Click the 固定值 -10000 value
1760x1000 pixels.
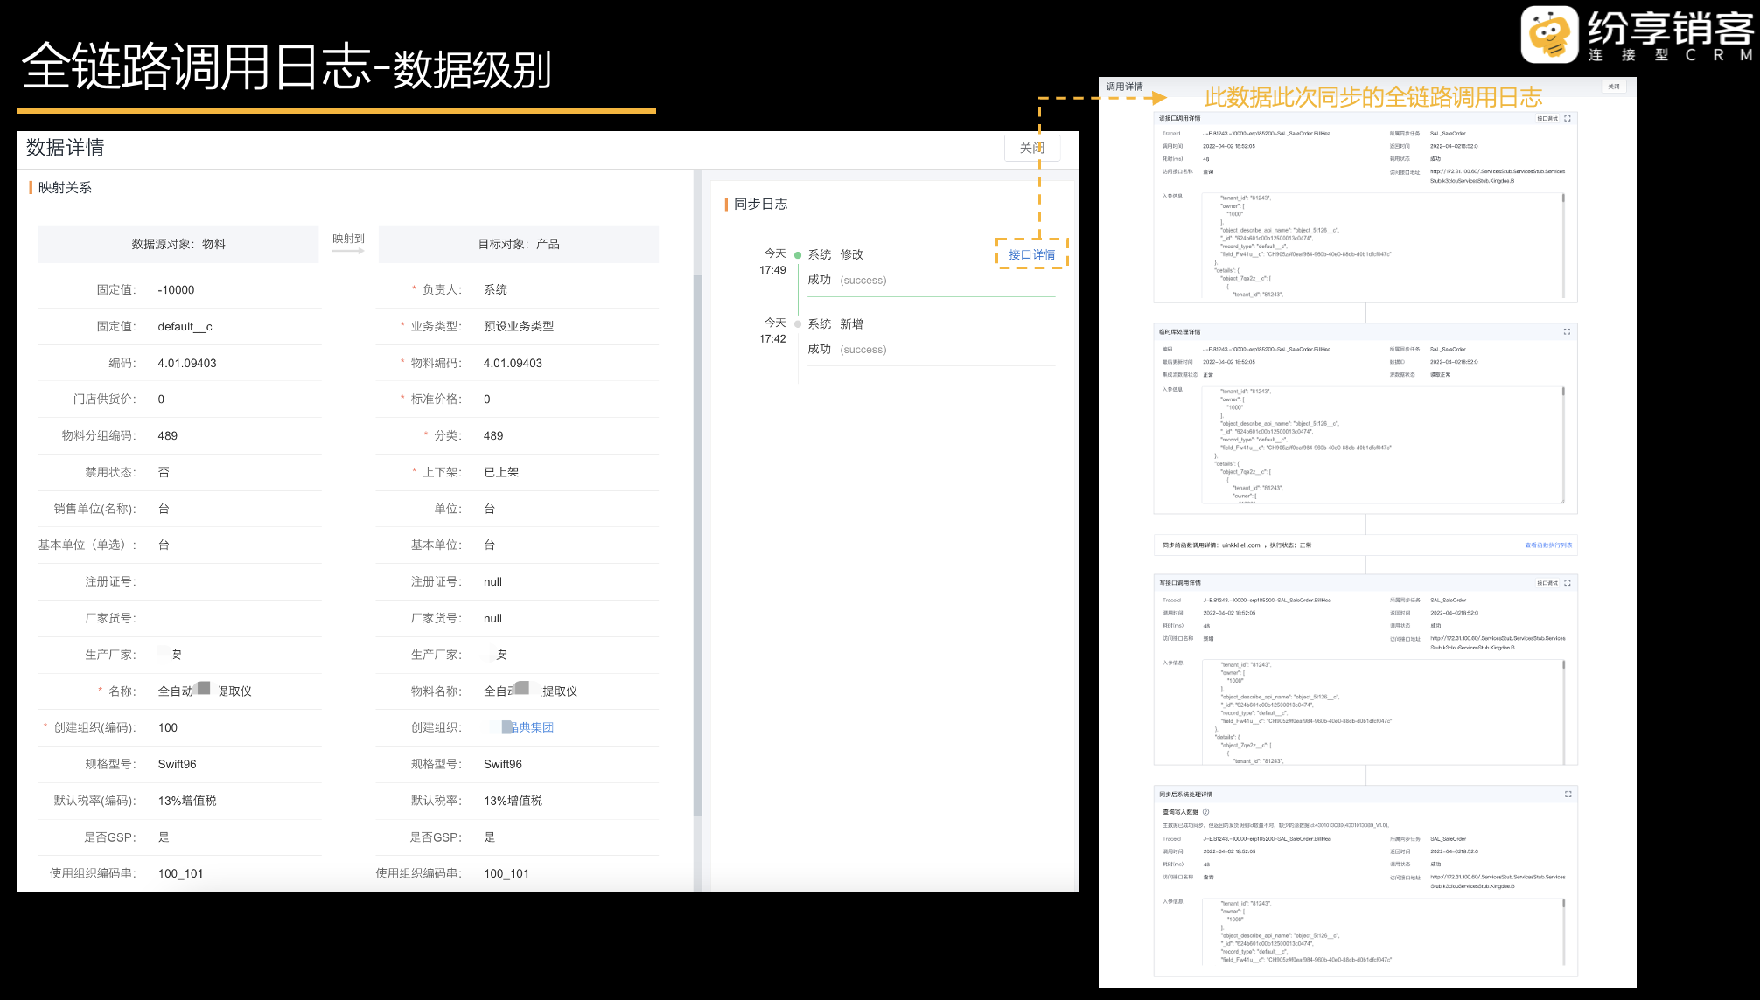pos(176,289)
